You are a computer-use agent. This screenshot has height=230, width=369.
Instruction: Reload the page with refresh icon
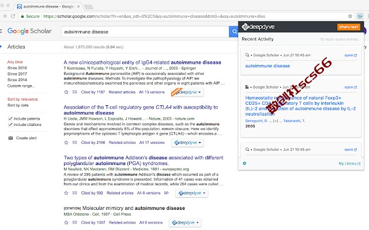13,16
